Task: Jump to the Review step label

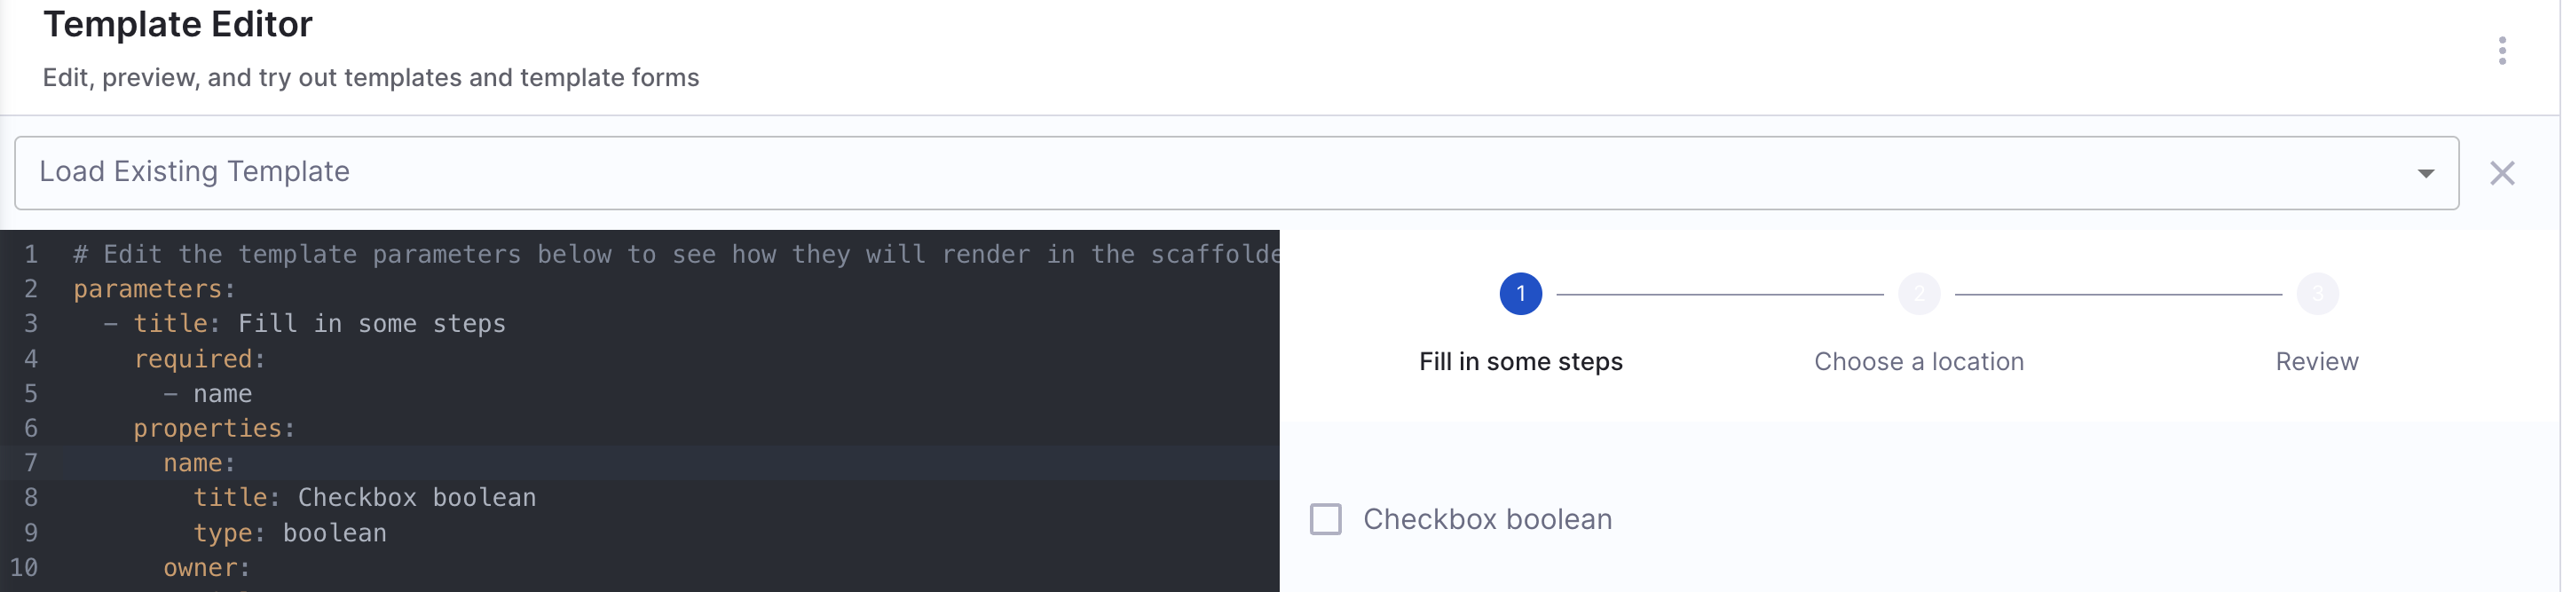Action: pyautogui.click(x=2317, y=362)
